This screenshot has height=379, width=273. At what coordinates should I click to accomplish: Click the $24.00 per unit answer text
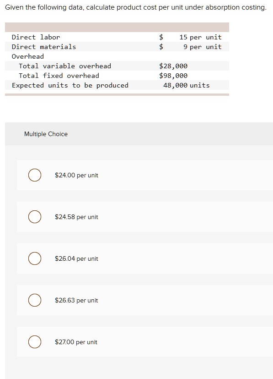75,175
